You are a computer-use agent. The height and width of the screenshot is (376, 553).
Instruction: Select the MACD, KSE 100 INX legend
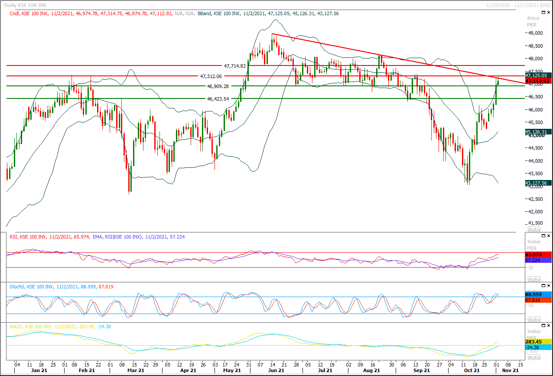point(60,327)
